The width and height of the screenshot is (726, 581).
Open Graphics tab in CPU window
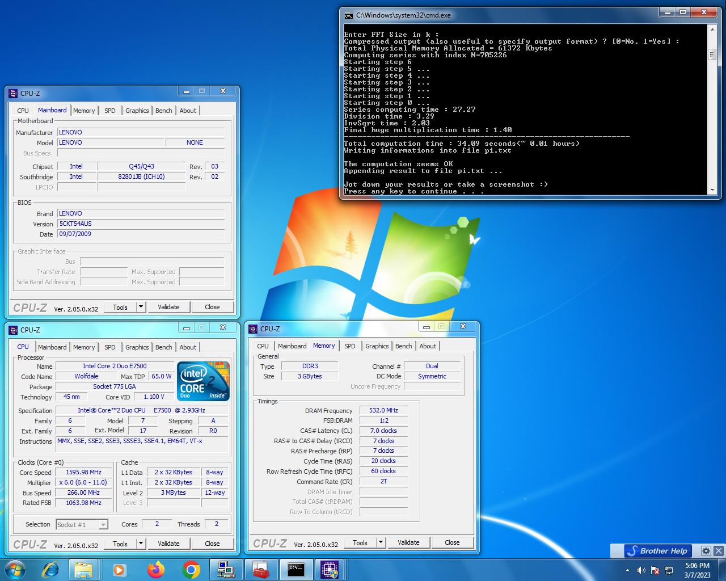tap(137, 347)
